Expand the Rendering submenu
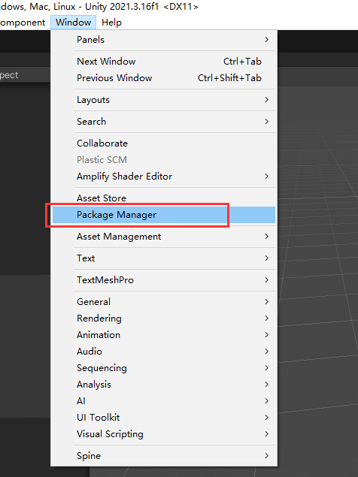Viewport: 358px width, 477px height. coord(164,319)
